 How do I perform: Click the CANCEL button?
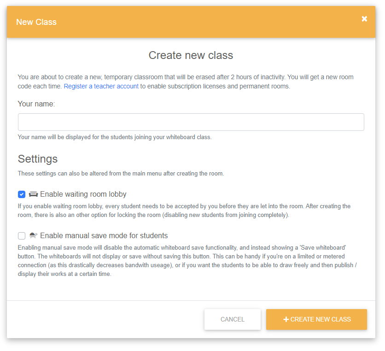click(232, 319)
